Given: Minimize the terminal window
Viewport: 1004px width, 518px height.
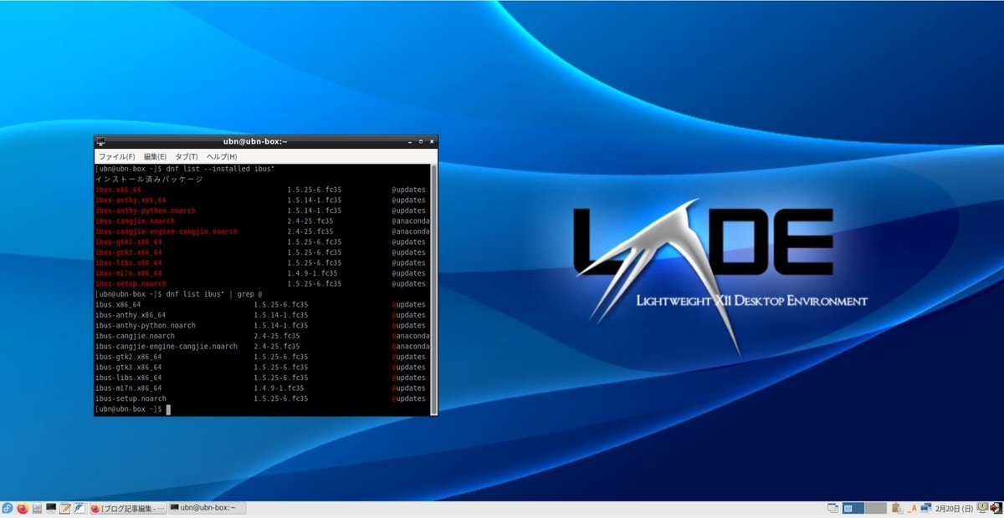Looking at the screenshot, I should click(408, 141).
